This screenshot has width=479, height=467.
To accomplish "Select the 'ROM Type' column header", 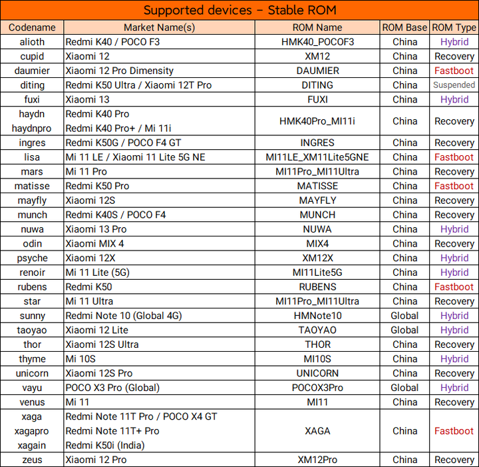I will (454, 27).
